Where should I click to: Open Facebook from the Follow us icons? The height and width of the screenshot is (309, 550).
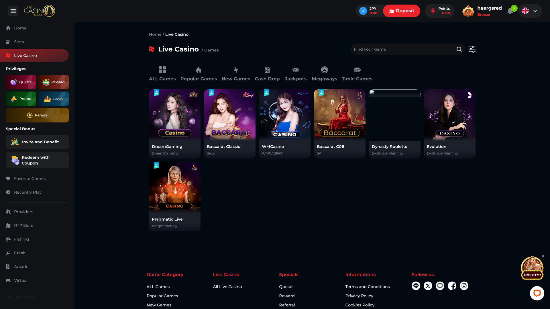(x=452, y=286)
